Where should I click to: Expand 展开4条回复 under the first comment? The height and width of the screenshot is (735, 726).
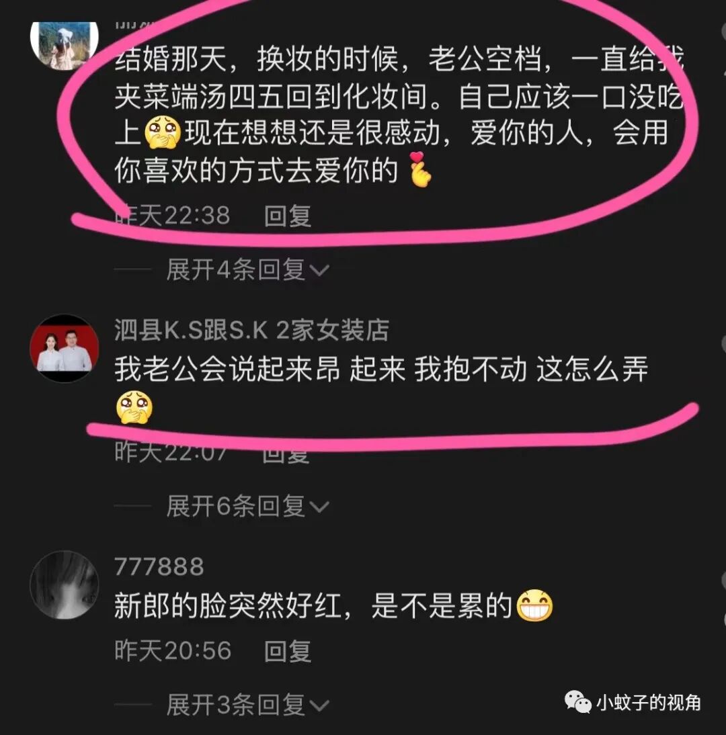pos(247,270)
